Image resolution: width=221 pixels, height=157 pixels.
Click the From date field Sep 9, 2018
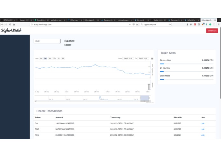(128, 58)
